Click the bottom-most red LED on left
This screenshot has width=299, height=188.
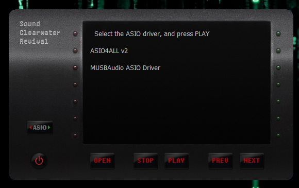tap(75, 135)
